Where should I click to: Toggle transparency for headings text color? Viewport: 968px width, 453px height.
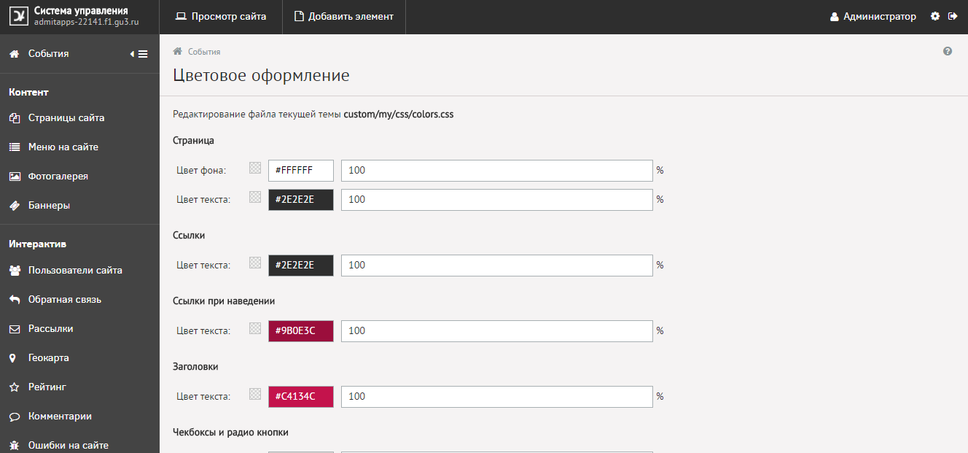(x=255, y=394)
